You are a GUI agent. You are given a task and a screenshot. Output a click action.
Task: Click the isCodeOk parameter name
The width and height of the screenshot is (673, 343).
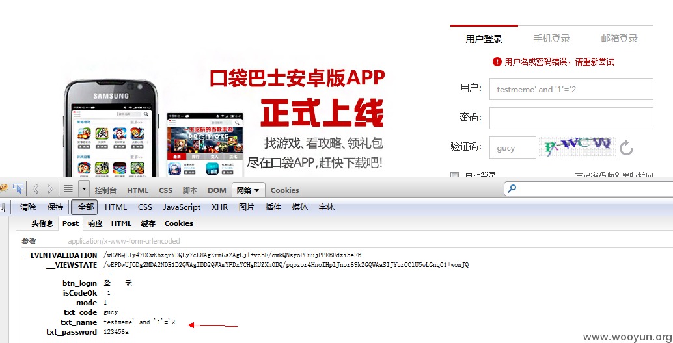point(80,294)
